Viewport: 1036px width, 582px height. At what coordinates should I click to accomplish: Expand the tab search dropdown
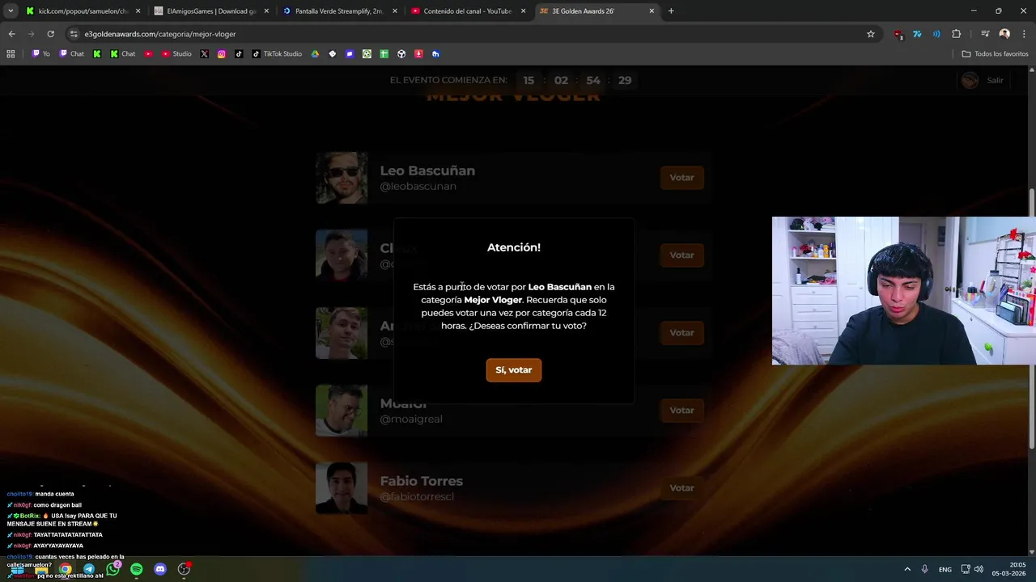(11, 11)
